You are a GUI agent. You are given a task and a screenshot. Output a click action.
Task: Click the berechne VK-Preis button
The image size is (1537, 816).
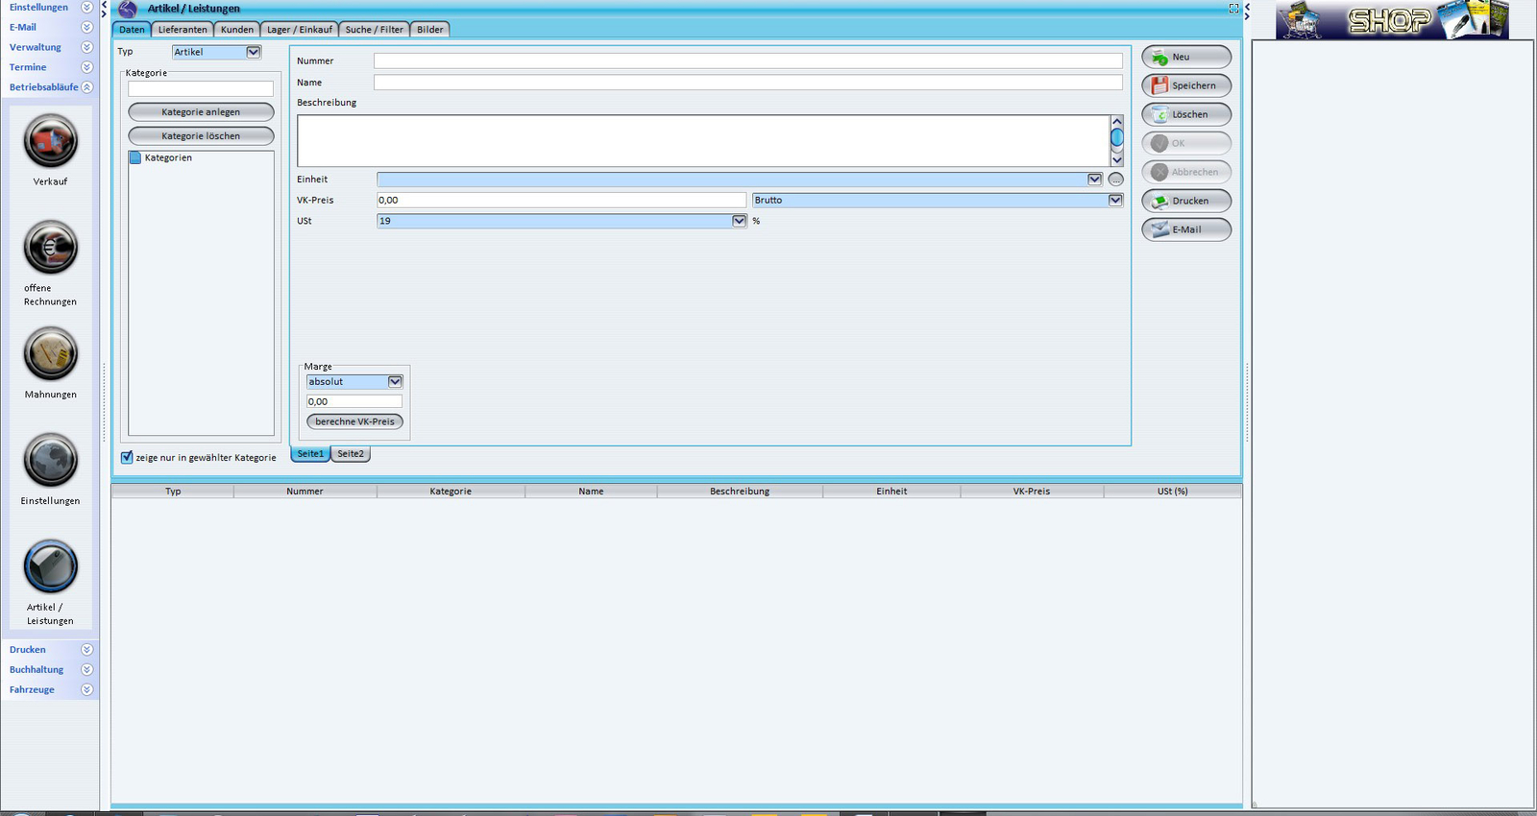[x=354, y=421]
